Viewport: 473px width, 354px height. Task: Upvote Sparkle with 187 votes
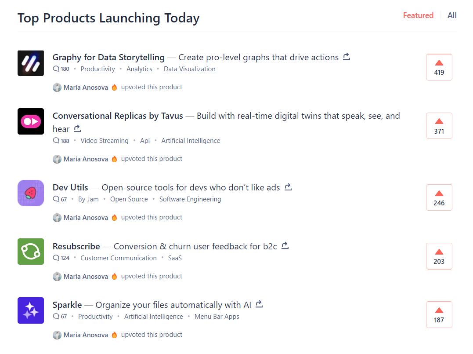[439, 315]
